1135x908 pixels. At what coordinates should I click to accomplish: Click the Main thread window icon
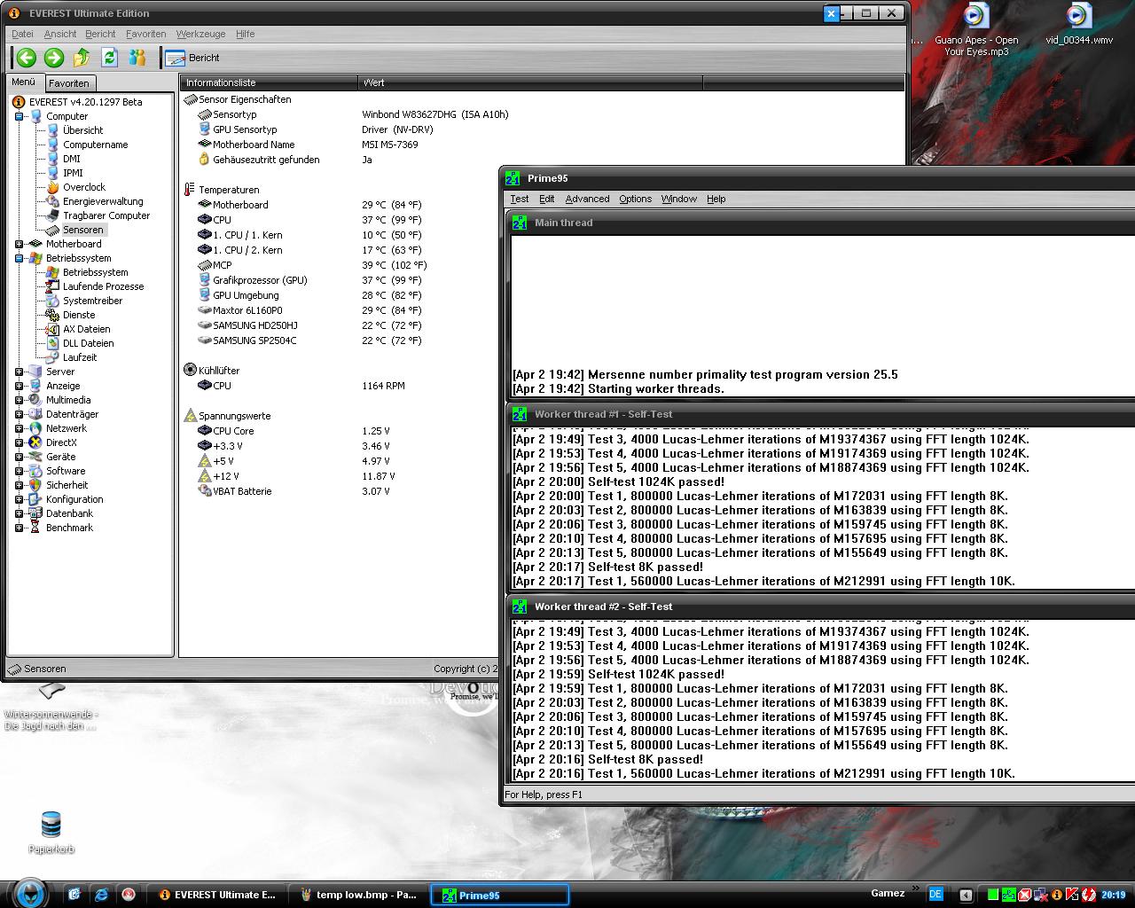click(x=520, y=223)
